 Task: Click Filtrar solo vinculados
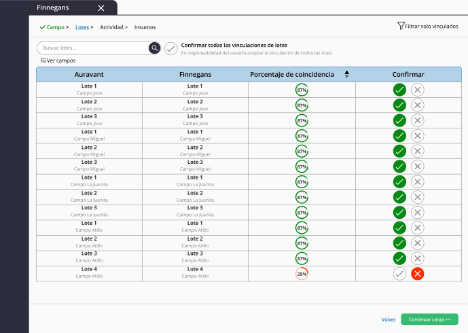point(431,27)
